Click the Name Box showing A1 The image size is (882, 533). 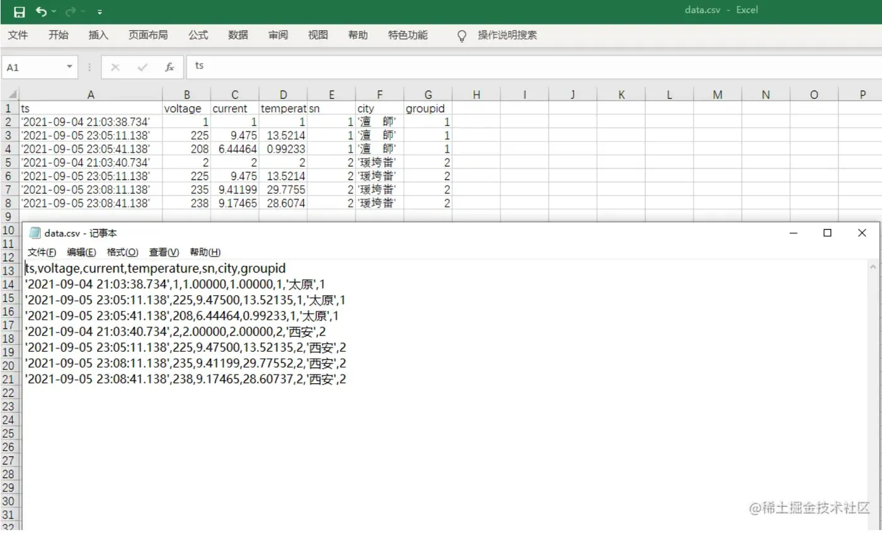pyautogui.click(x=33, y=67)
